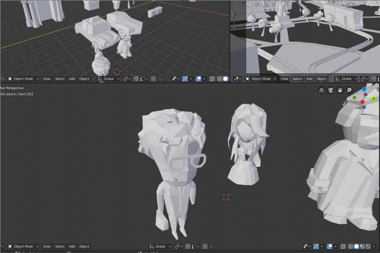The image size is (380, 253).
Task: Toggle perspective/orthographic grid view button
Action: pos(322,90)
